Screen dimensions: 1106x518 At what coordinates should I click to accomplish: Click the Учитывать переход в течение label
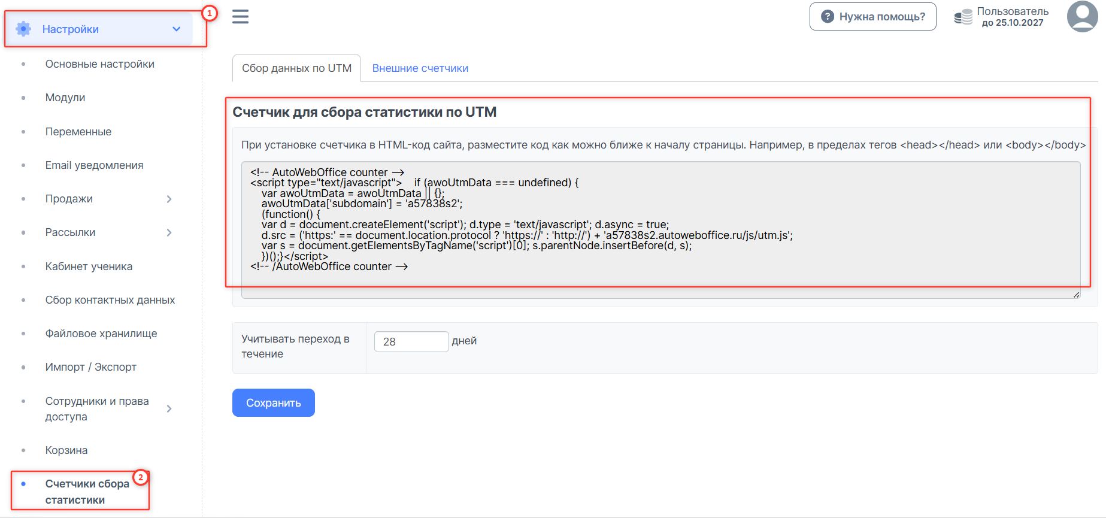[x=295, y=346]
